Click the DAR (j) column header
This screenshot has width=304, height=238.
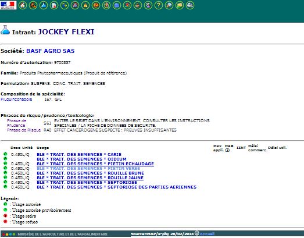point(229,148)
